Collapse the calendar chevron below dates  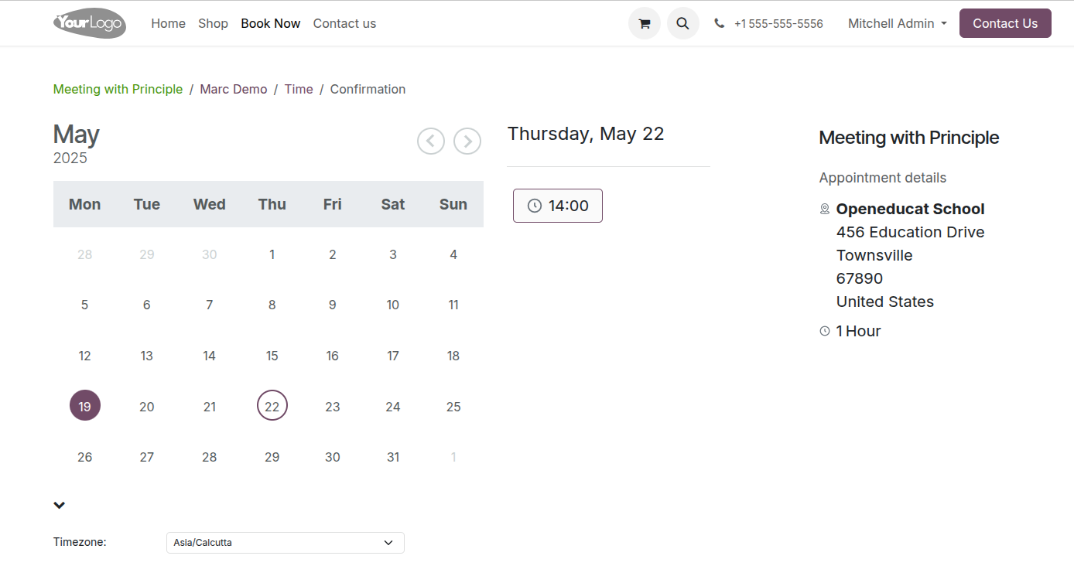[x=60, y=506]
